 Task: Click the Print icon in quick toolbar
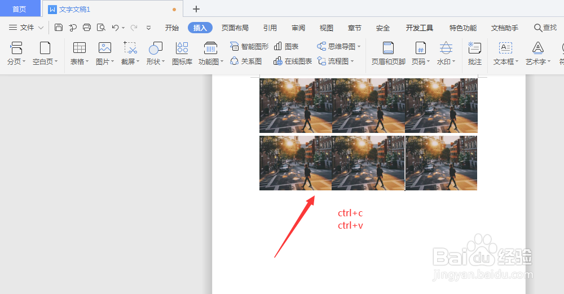point(87,28)
